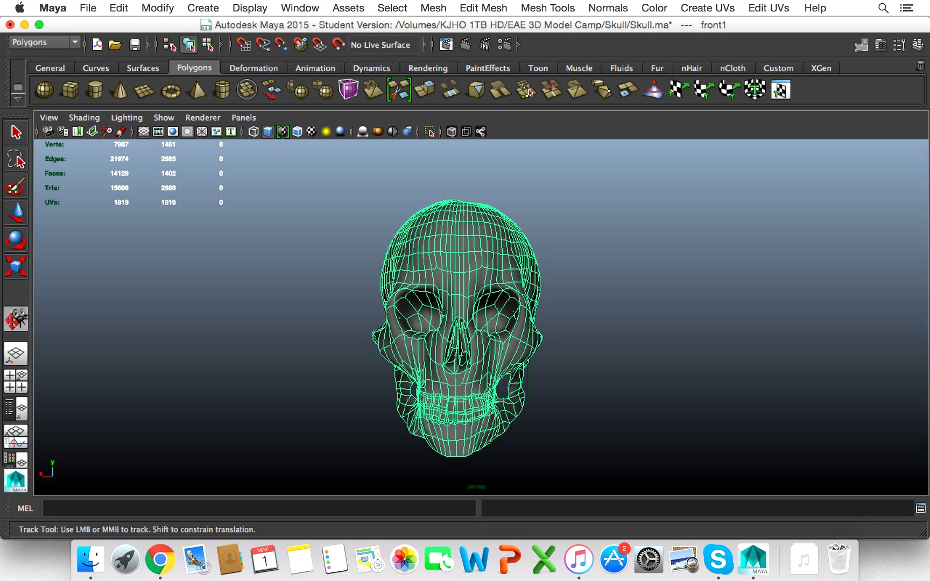This screenshot has width=930, height=581.
Task: Create a polygon cube from the shelf
Action: [69, 89]
